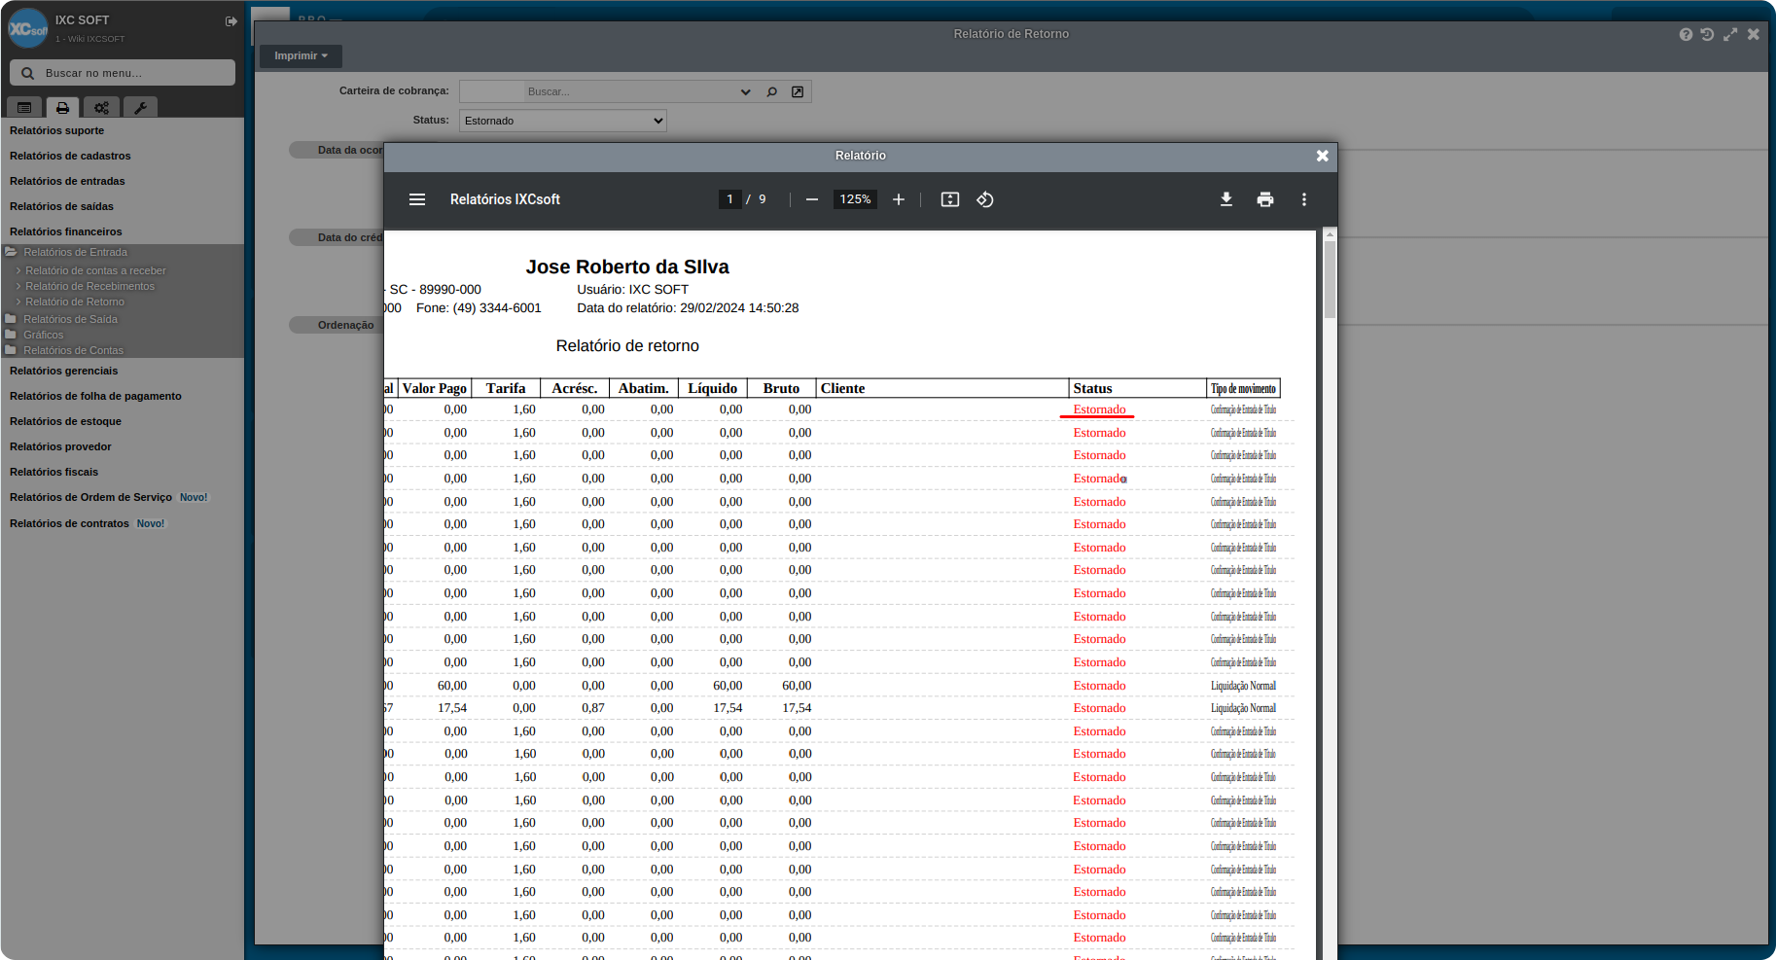Collapse Relatórios financeiros menu
The width and height of the screenshot is (1776, 960).
(65, 231)
